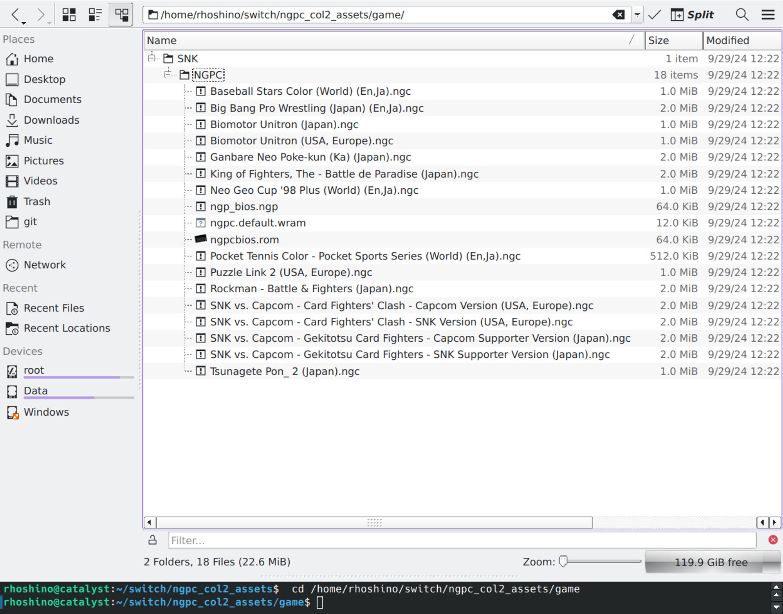783x614 pixels.
Task: Click the horizontal scrollbar thumb
Action: 374,522
